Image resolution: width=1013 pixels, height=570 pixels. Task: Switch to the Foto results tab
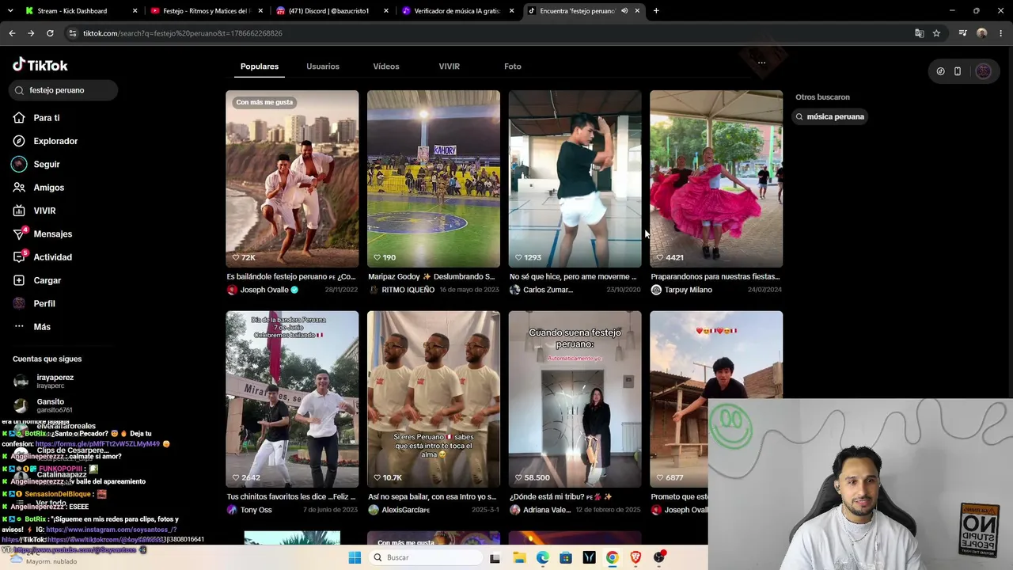pyautogui.click(x=513, y=66)
